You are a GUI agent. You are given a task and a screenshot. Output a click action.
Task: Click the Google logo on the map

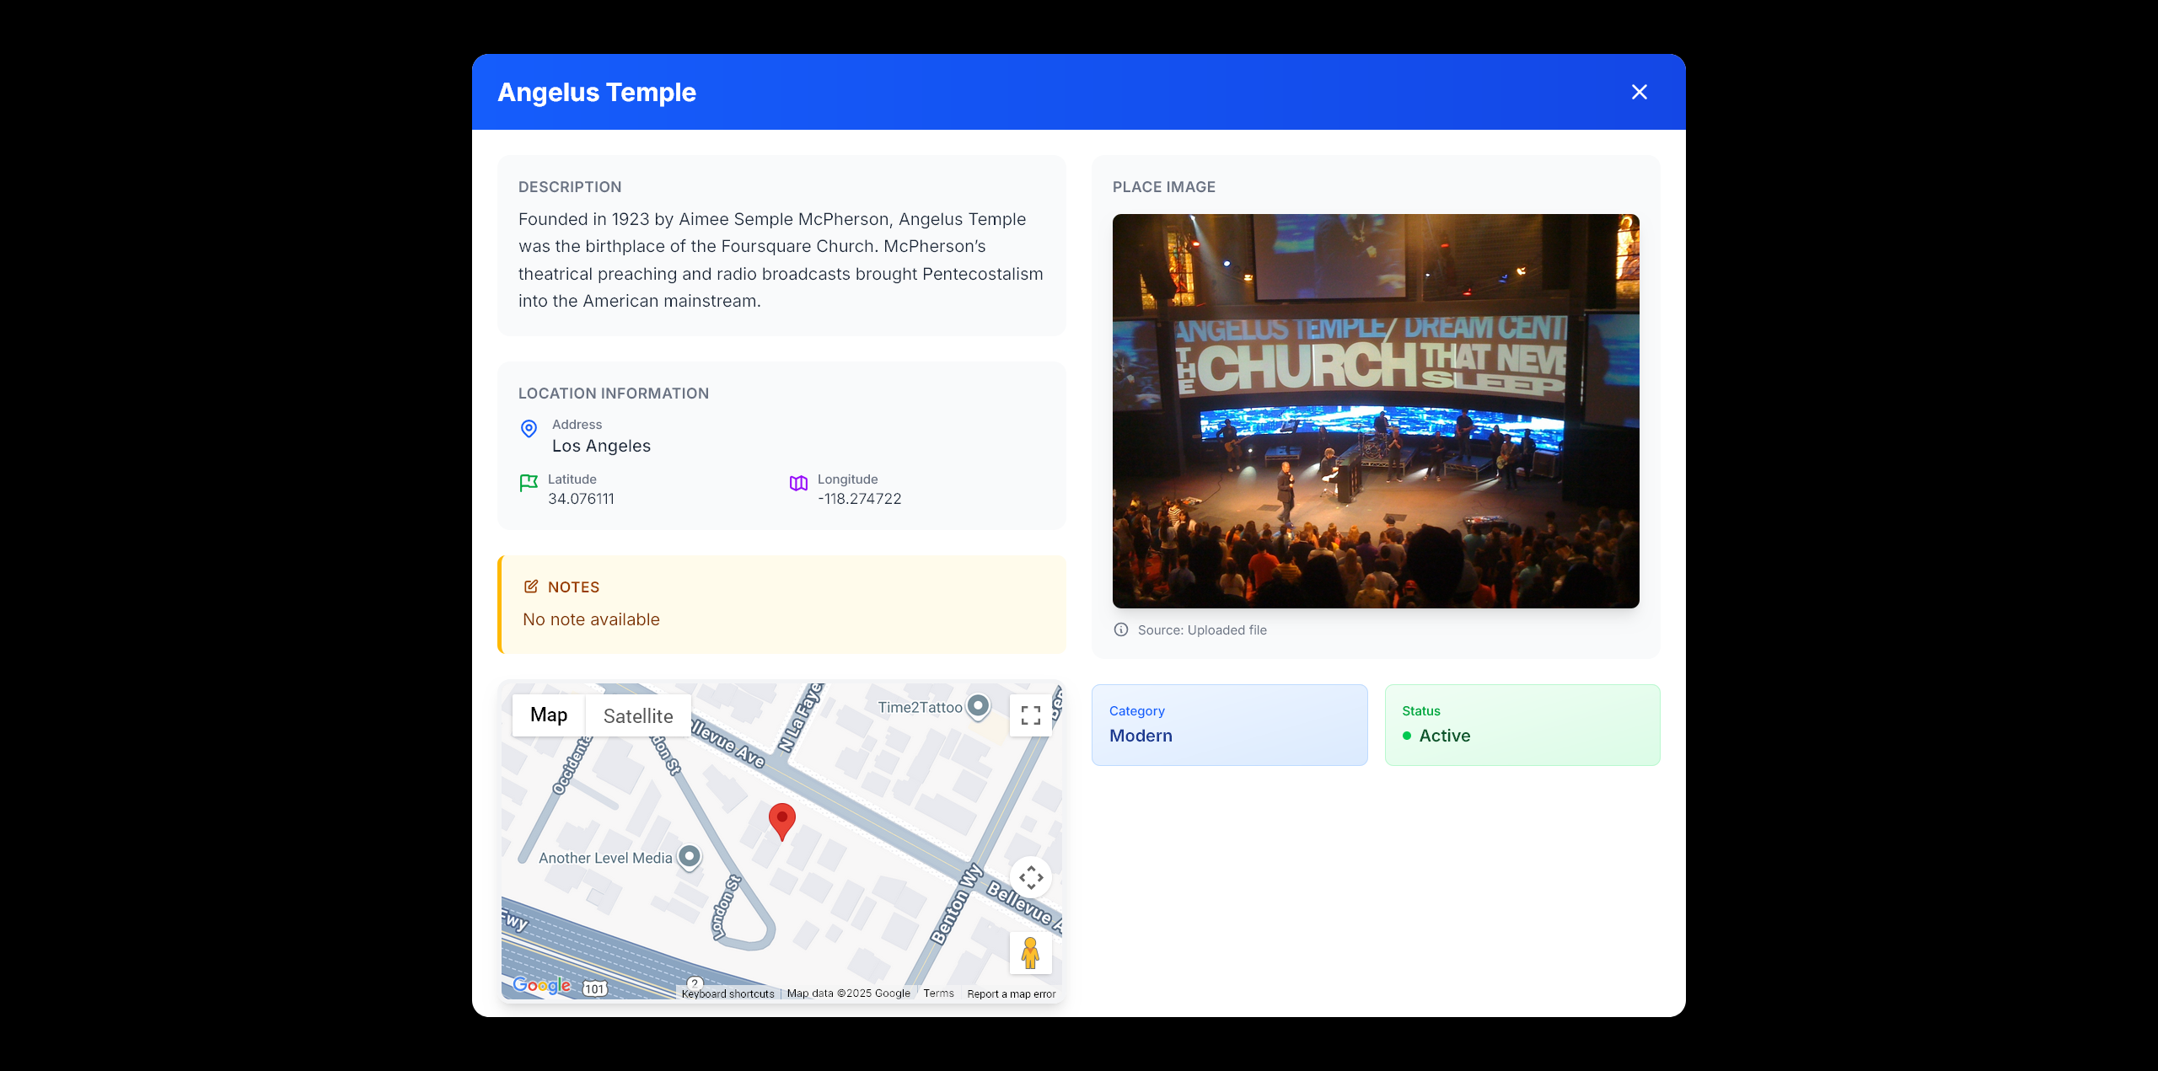pyautogui.click(x=541, y=985)
